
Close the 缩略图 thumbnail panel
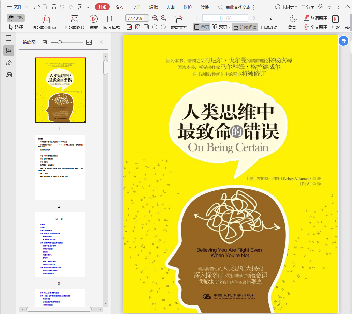click(x=101, y=42)
